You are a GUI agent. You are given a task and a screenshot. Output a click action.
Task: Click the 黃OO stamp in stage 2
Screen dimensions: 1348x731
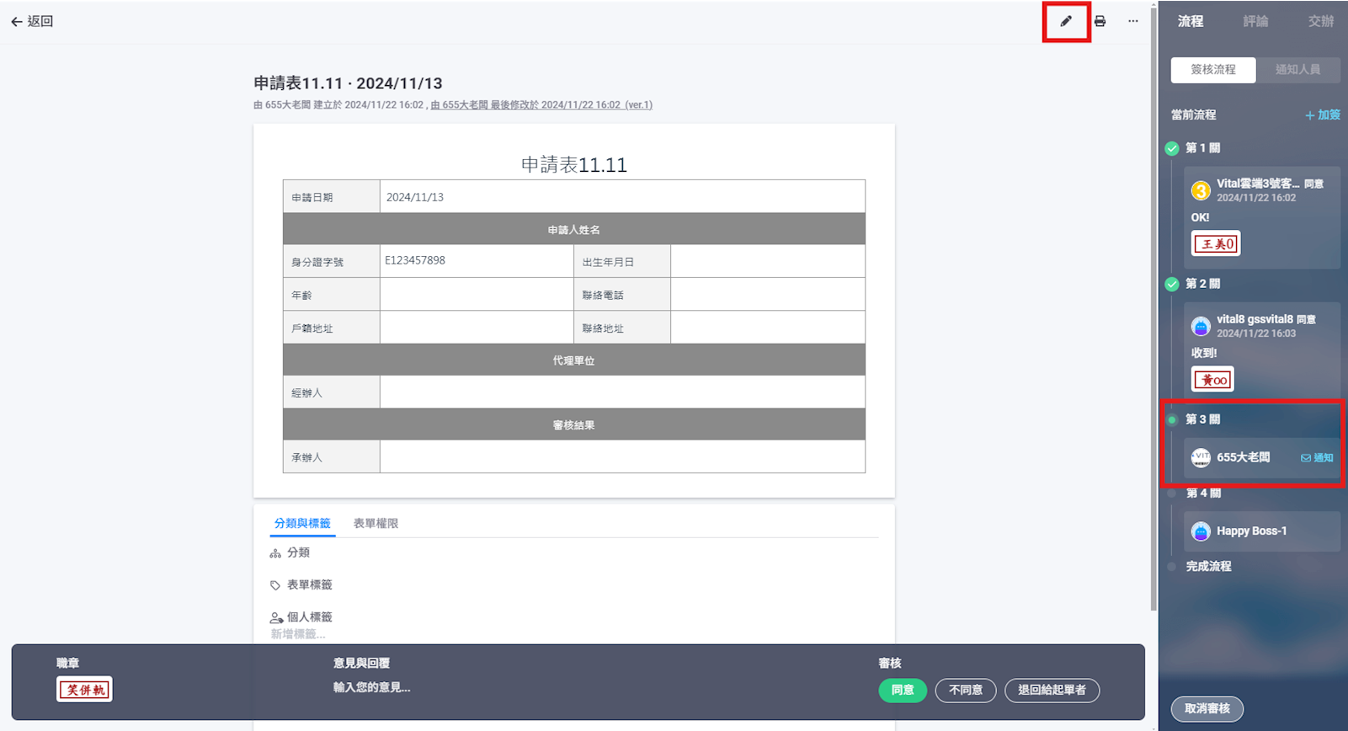click(x=1213, y=380)
